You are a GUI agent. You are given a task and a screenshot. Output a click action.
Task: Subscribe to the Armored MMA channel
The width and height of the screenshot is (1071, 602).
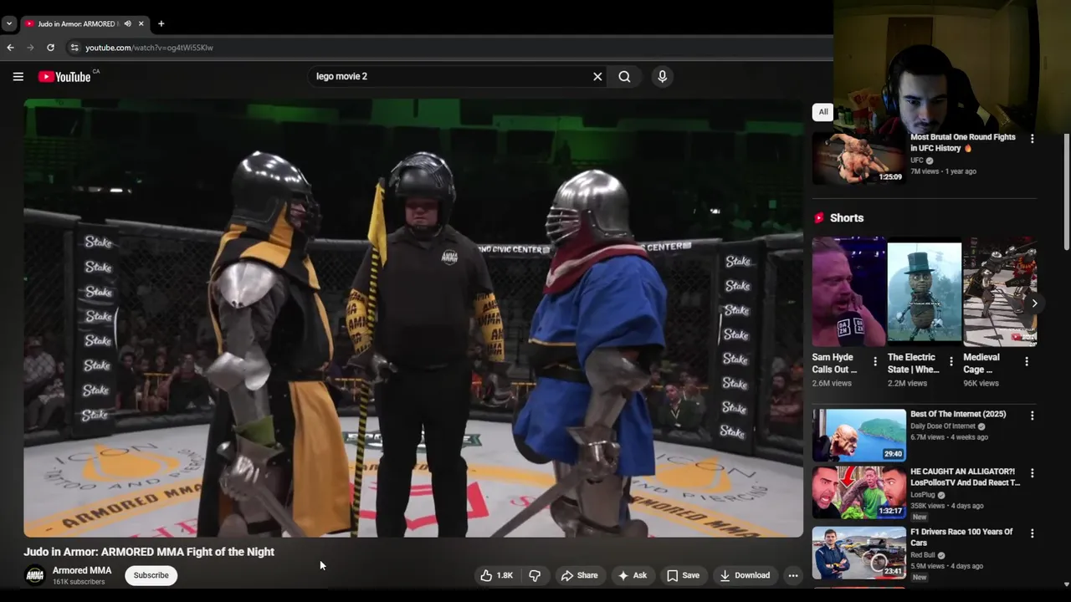pos(151,575)
